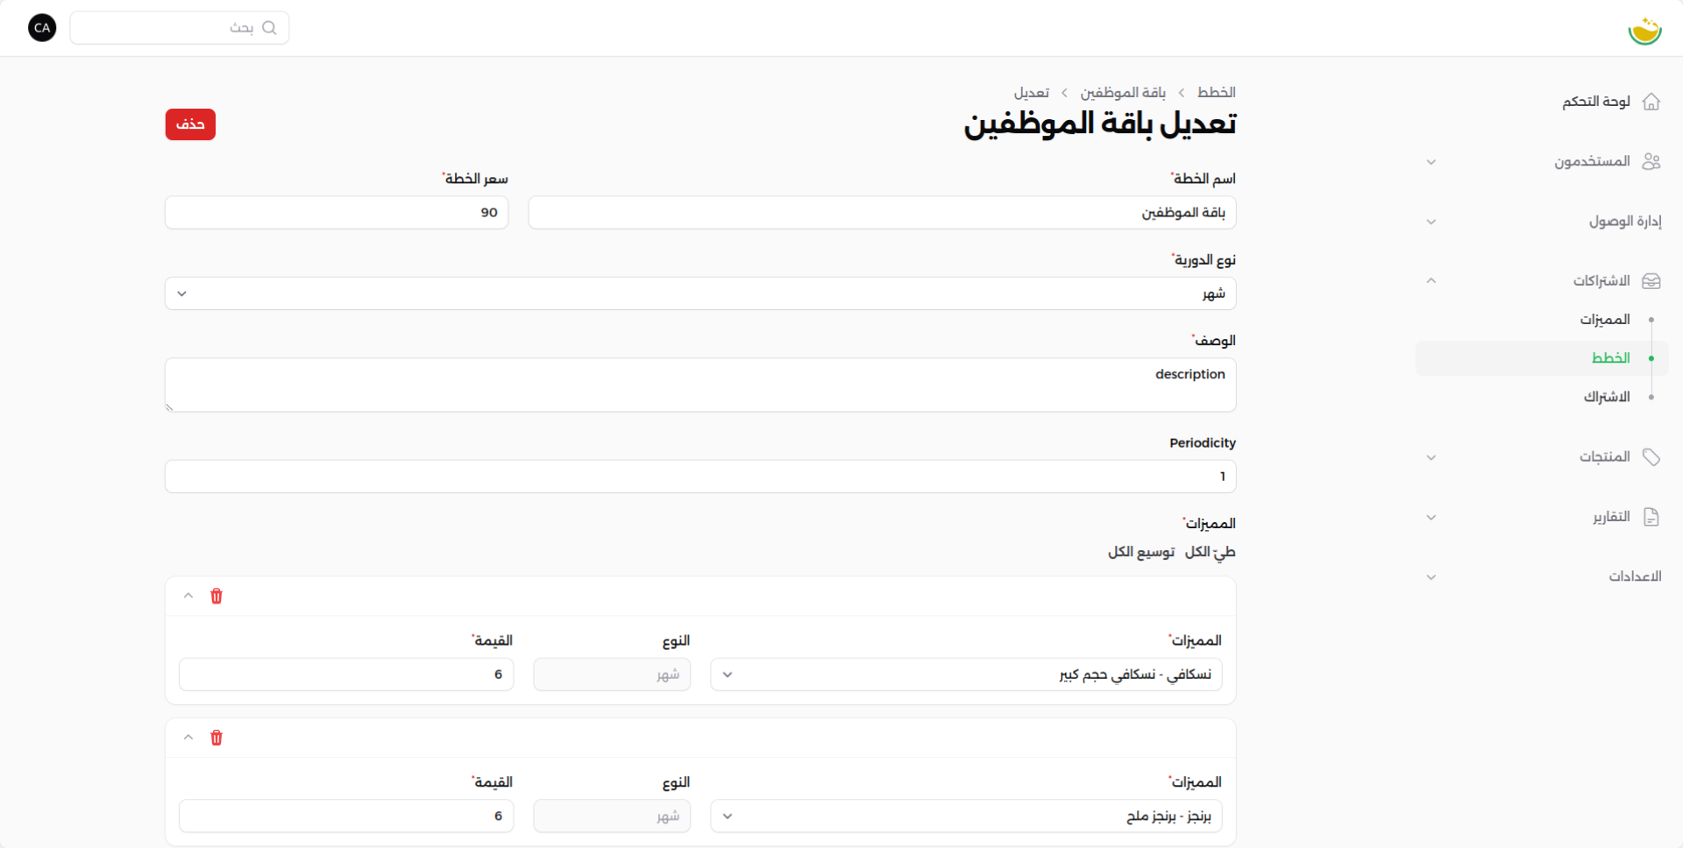Collapse the الاشتراكات sidebar section

pyautogui.click(x=1431, y=281)
